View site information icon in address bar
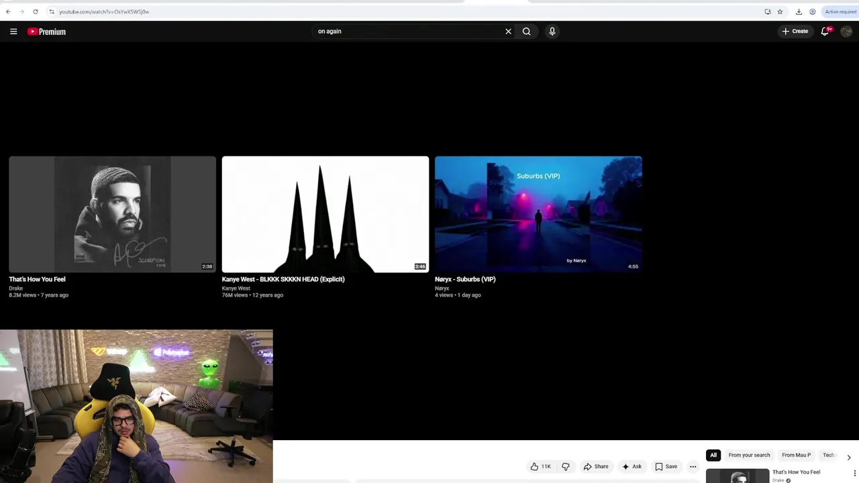859x483 pixels. click(52, 11)
